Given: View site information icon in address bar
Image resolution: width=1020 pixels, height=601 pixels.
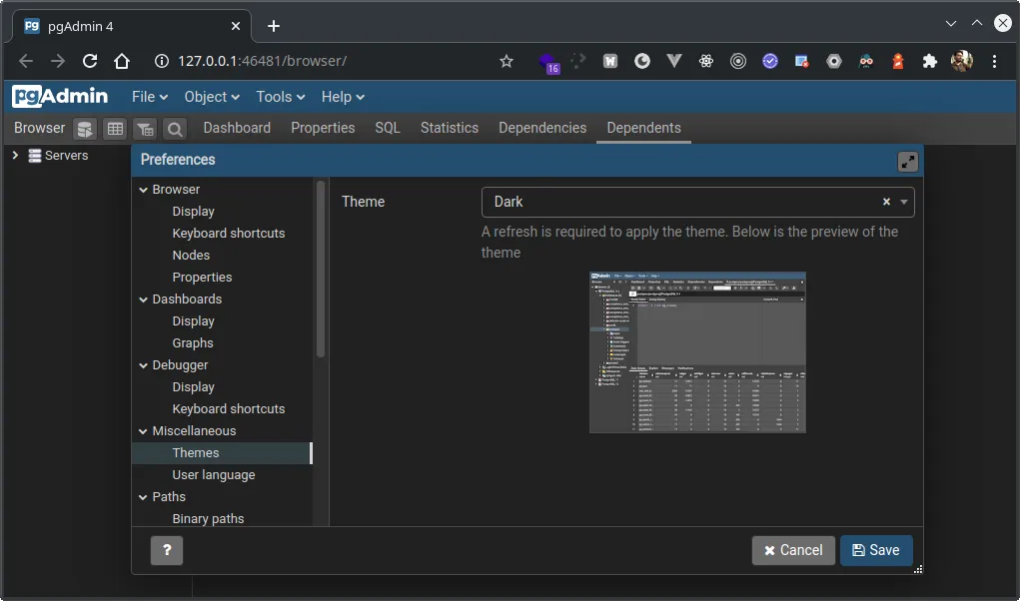Looking at the screenshot, I should pyautogui.click(x=161, y=61).
